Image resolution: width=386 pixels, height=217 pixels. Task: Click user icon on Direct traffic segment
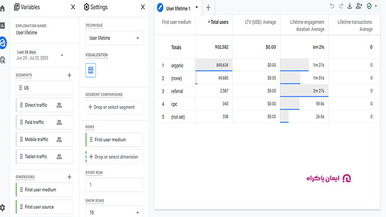(x=59, y=105)
